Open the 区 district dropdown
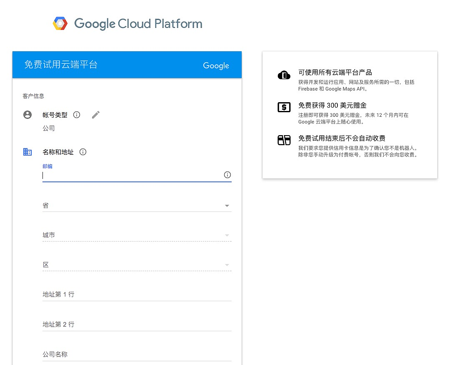Image resolution: width=452 pixels, height=365 pixels. click(137, 265)
